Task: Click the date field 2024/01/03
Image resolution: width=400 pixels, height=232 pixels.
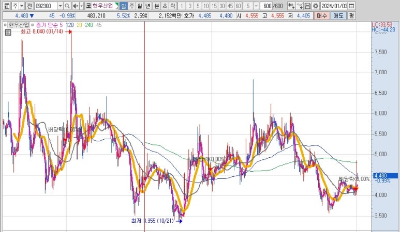Action: coord(334,6)
